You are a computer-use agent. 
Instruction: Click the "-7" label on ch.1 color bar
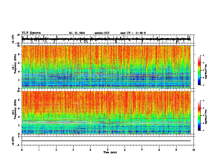[203, 85]
